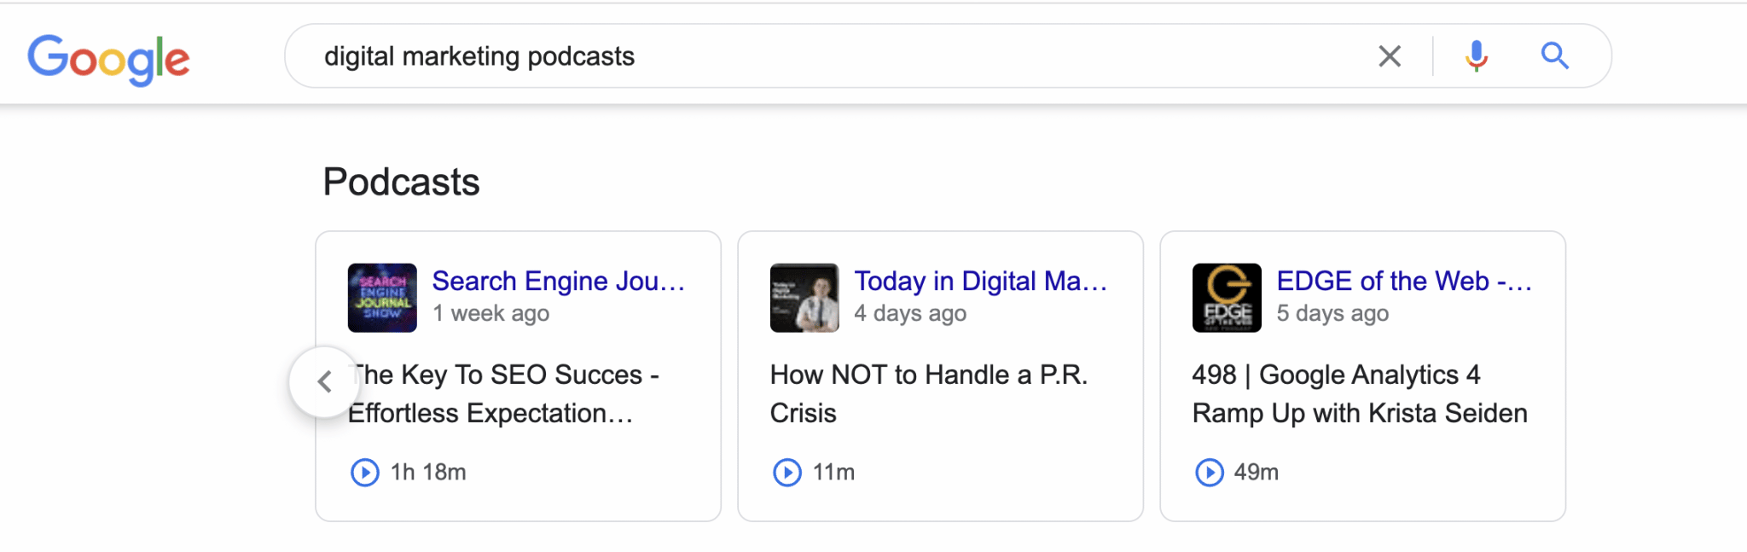Open the EDGE of the Web podcast link
Viewport: 1747px width, 552px height.
[1404, 281]
